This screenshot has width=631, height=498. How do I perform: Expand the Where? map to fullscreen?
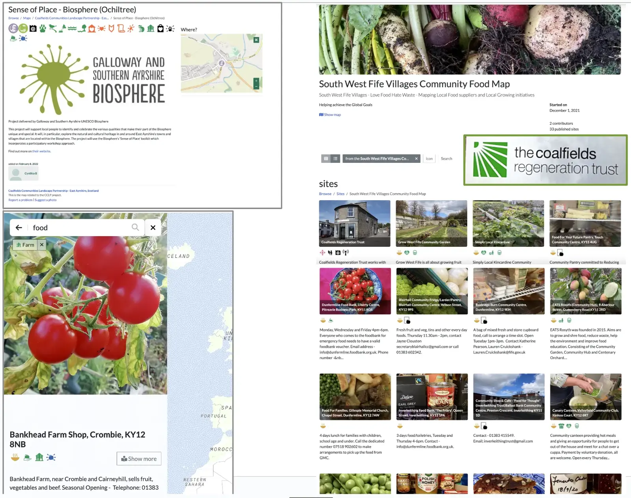(x=256, y=40)
